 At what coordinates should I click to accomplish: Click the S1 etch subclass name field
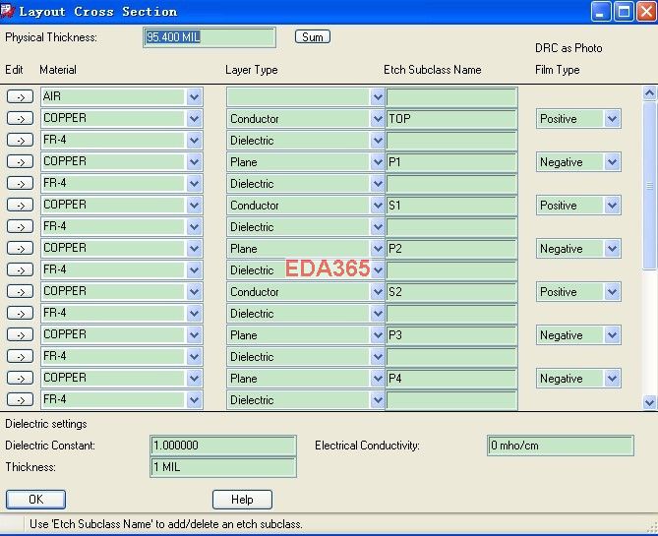pos(451,206)
